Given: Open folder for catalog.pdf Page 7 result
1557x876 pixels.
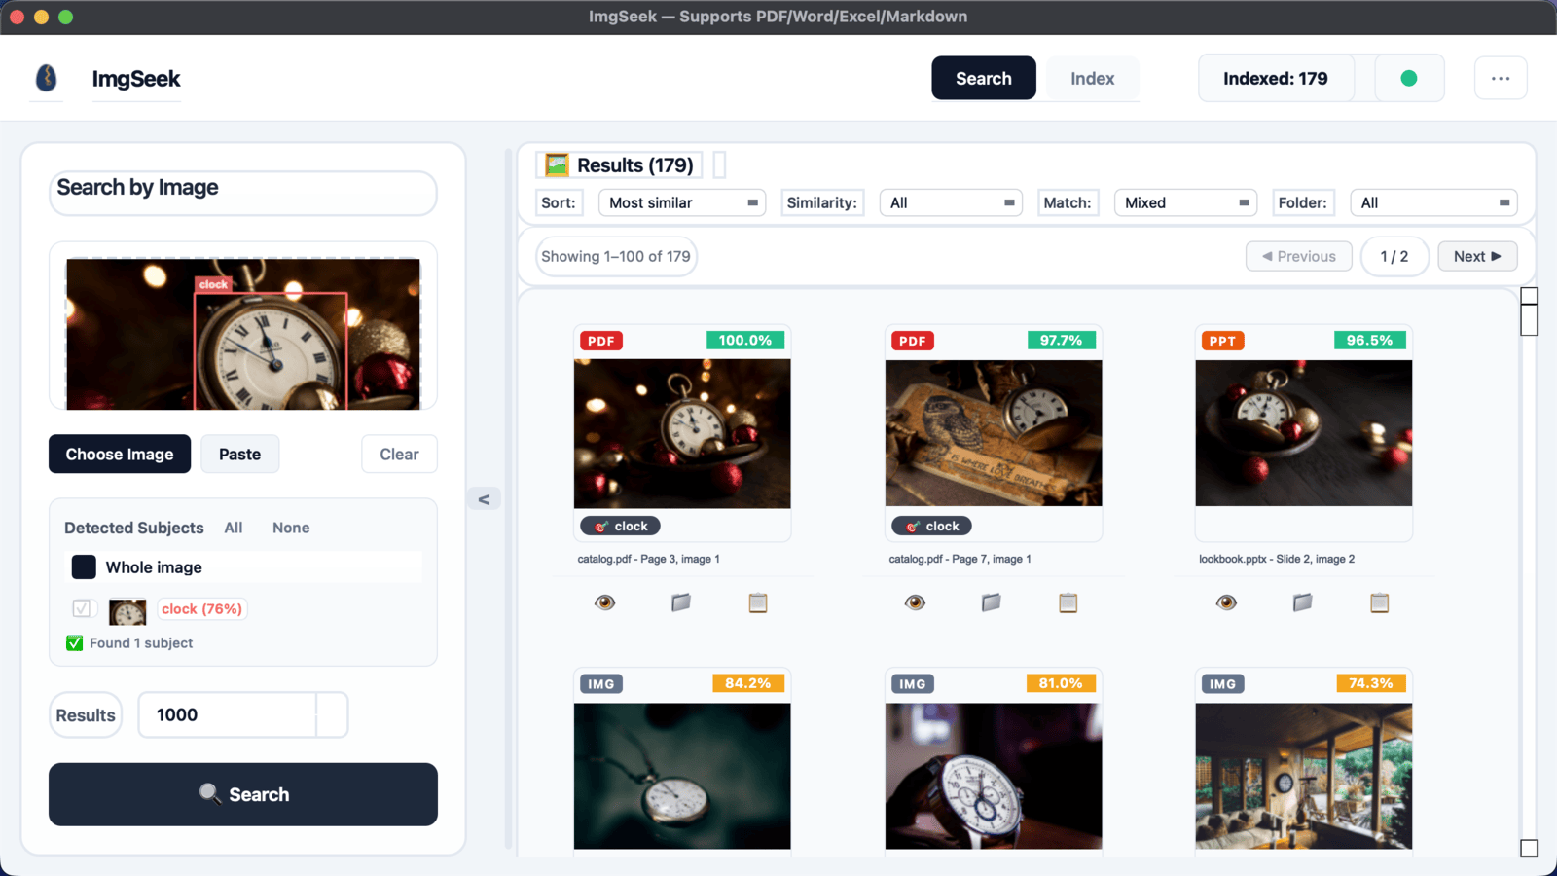Looking at the screenshot, I should (x=992, y=602).
